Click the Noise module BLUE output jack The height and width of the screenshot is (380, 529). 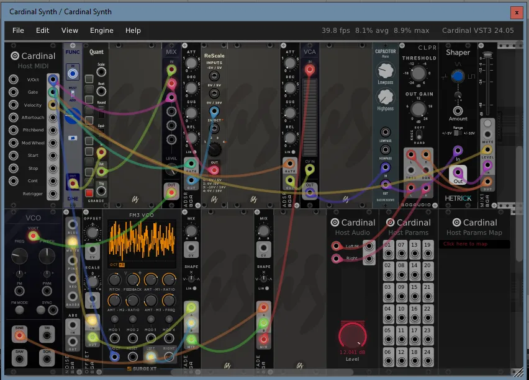pyautogui.click(x=73, y=224)
